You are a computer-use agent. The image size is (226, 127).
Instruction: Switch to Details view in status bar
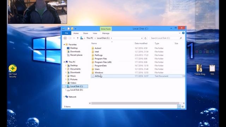[179, 107]
